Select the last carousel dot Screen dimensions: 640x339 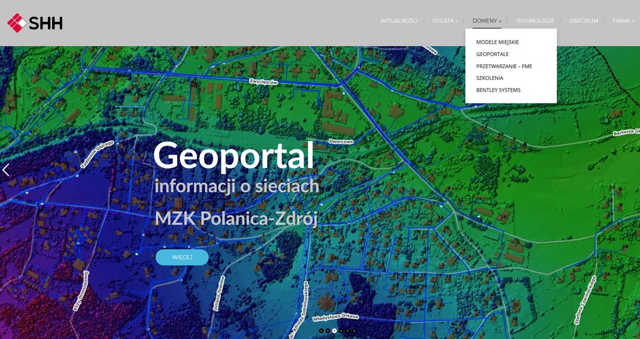(x=354, y=330)
